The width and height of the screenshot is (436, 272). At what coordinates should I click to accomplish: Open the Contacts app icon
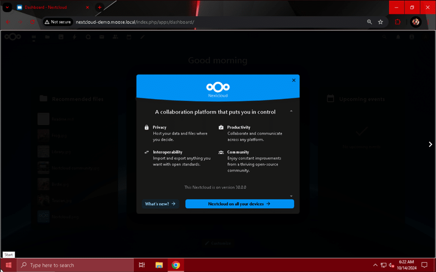[x=115, y=37]
